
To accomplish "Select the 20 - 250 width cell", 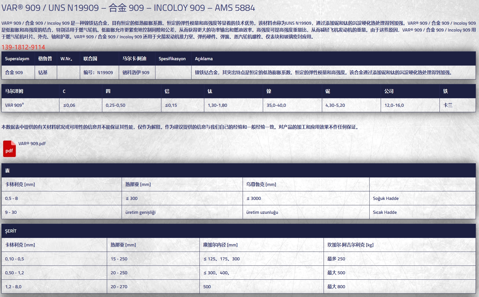I will [153, 273].
